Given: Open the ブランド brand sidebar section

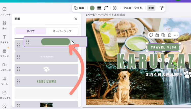Looking at the screenshot, I should click(x=5, y=53).
